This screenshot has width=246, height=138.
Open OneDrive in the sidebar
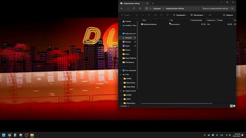pyautogui.click(x=130, y=26)
